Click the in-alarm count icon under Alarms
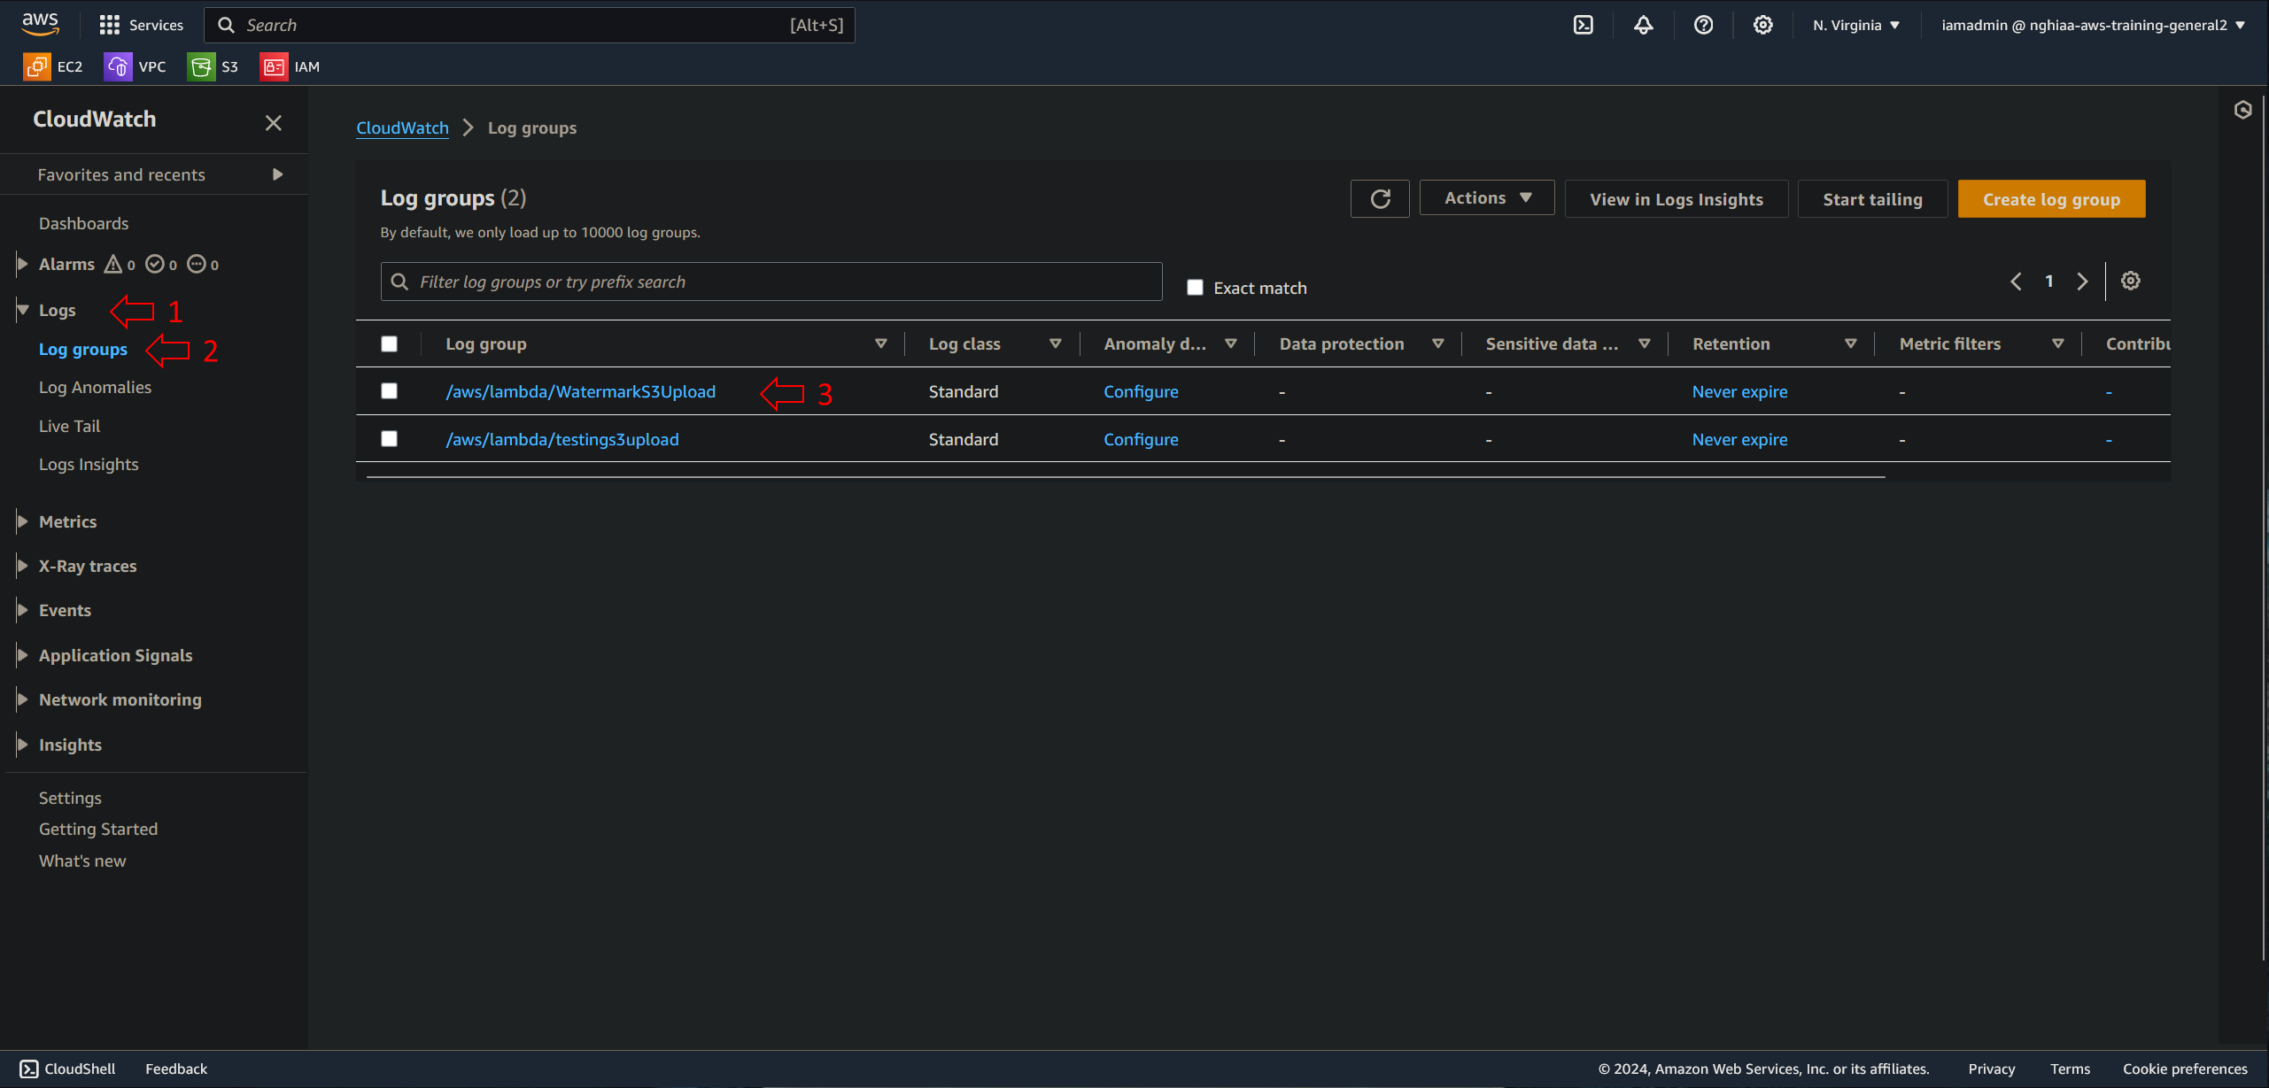The image size is (2269, 1088). pos(113,264)
